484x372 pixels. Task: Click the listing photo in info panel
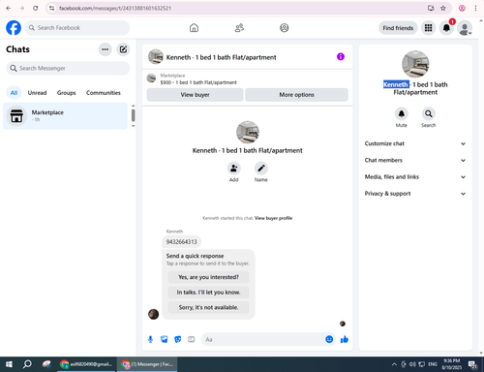tap(415, 64)
